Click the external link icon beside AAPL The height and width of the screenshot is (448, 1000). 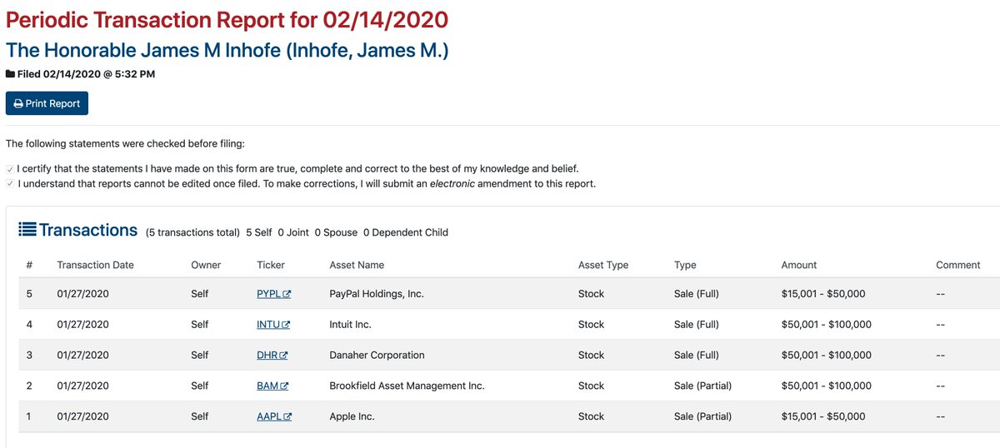(287, 416)
